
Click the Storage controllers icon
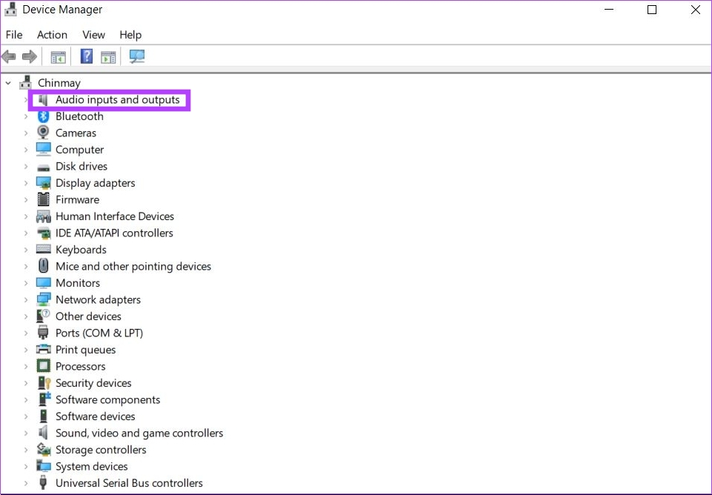coord(44,450)
